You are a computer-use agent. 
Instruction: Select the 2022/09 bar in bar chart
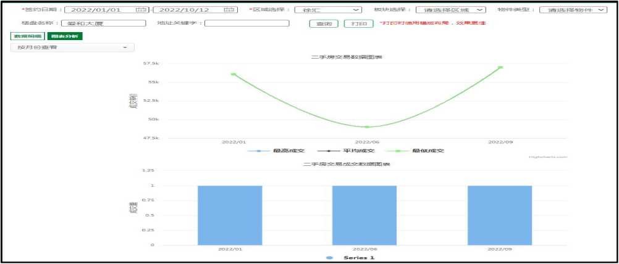(x=500, y=215)
